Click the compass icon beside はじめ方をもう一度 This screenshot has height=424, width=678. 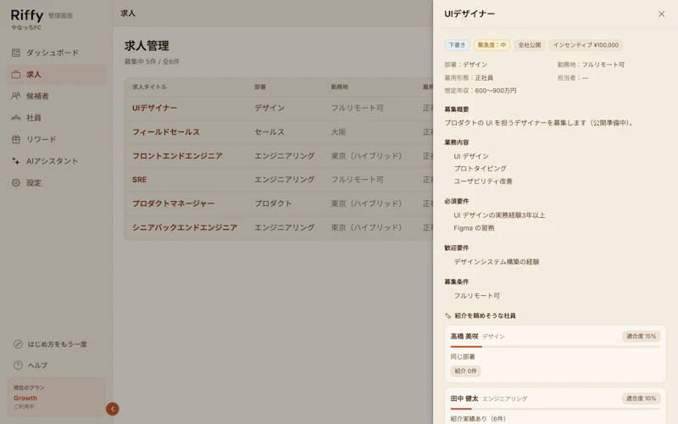coord(18,344)
